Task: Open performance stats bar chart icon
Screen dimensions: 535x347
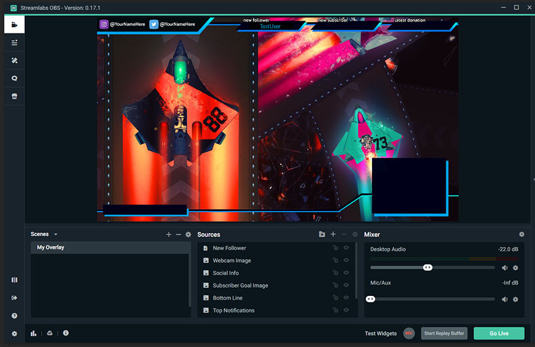Action: point(33,333)
